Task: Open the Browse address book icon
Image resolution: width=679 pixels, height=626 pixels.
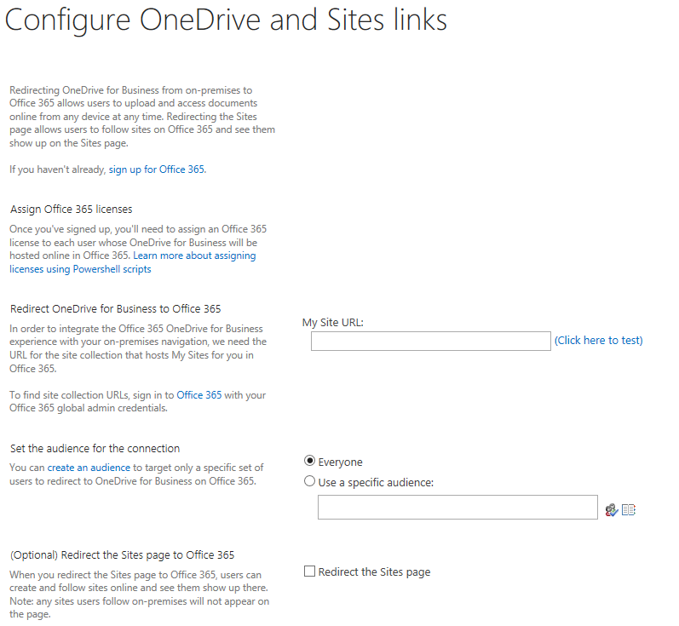Action: coord(629,510)
